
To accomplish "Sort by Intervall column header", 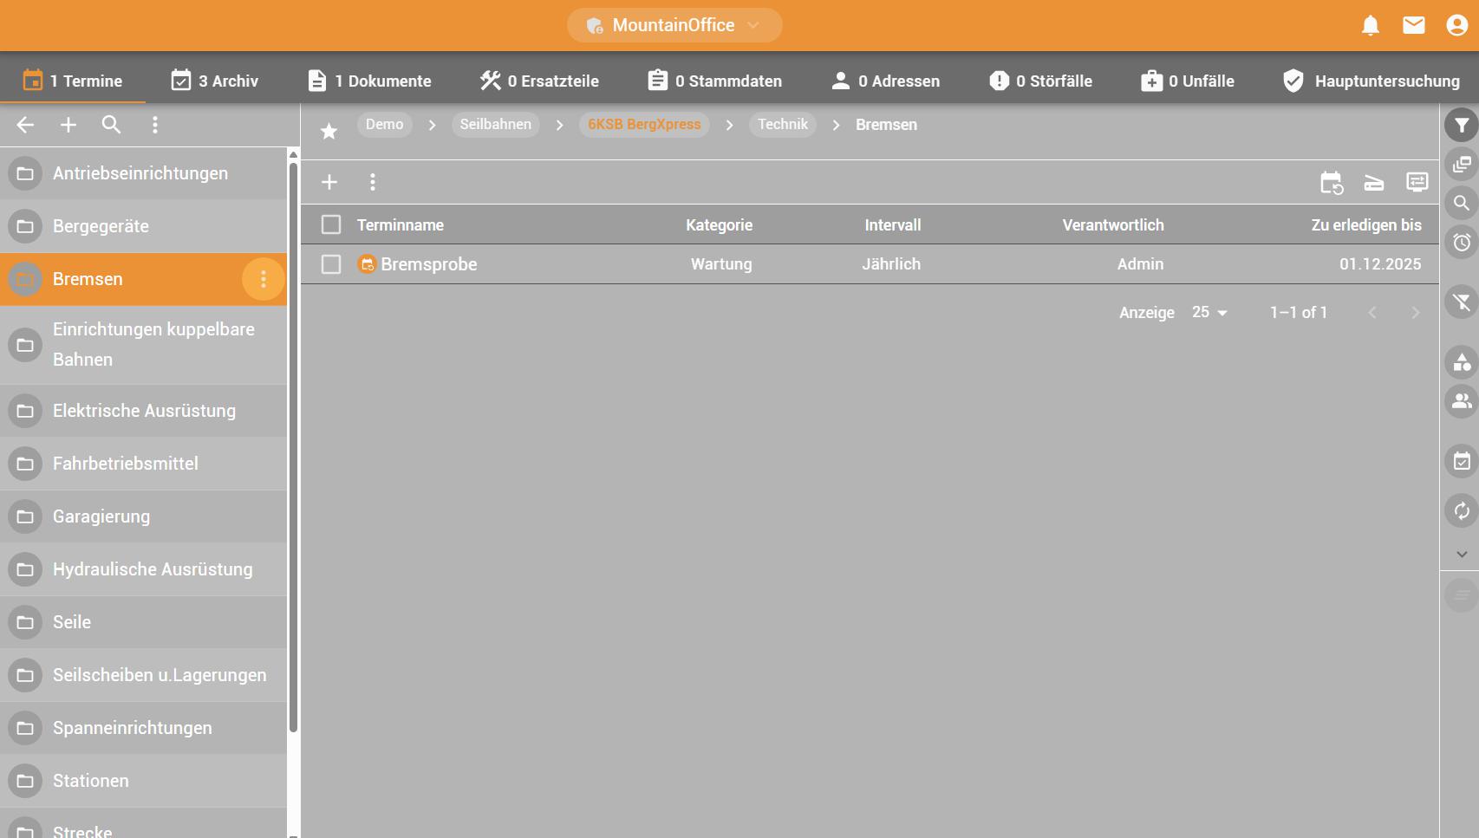I will pyautogui.click(x=893, y=225).
